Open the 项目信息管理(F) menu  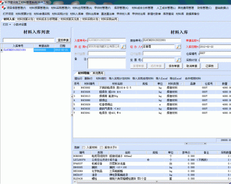pyautogui.click(x=16, y=8)
